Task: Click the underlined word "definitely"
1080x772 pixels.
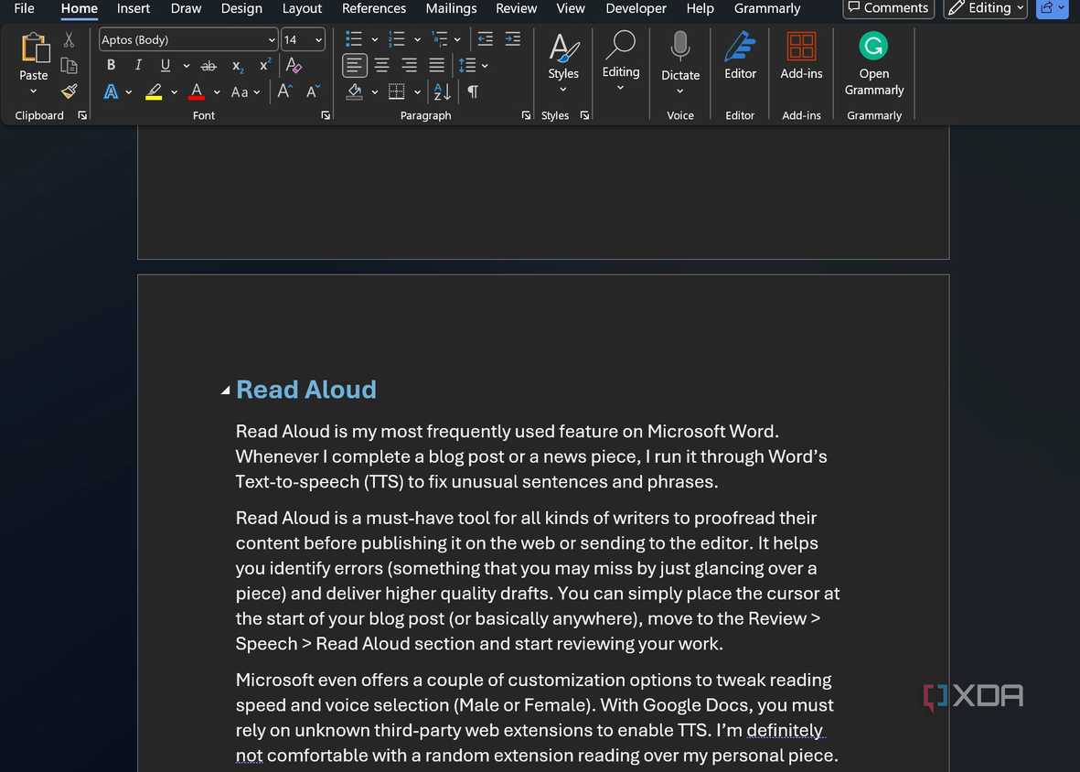Action: click(785, 730)
